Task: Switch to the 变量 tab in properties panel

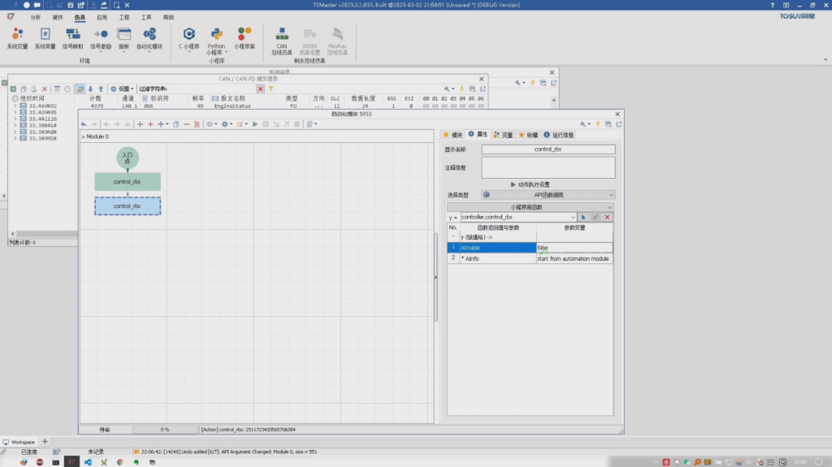Action: coord(502,135)
